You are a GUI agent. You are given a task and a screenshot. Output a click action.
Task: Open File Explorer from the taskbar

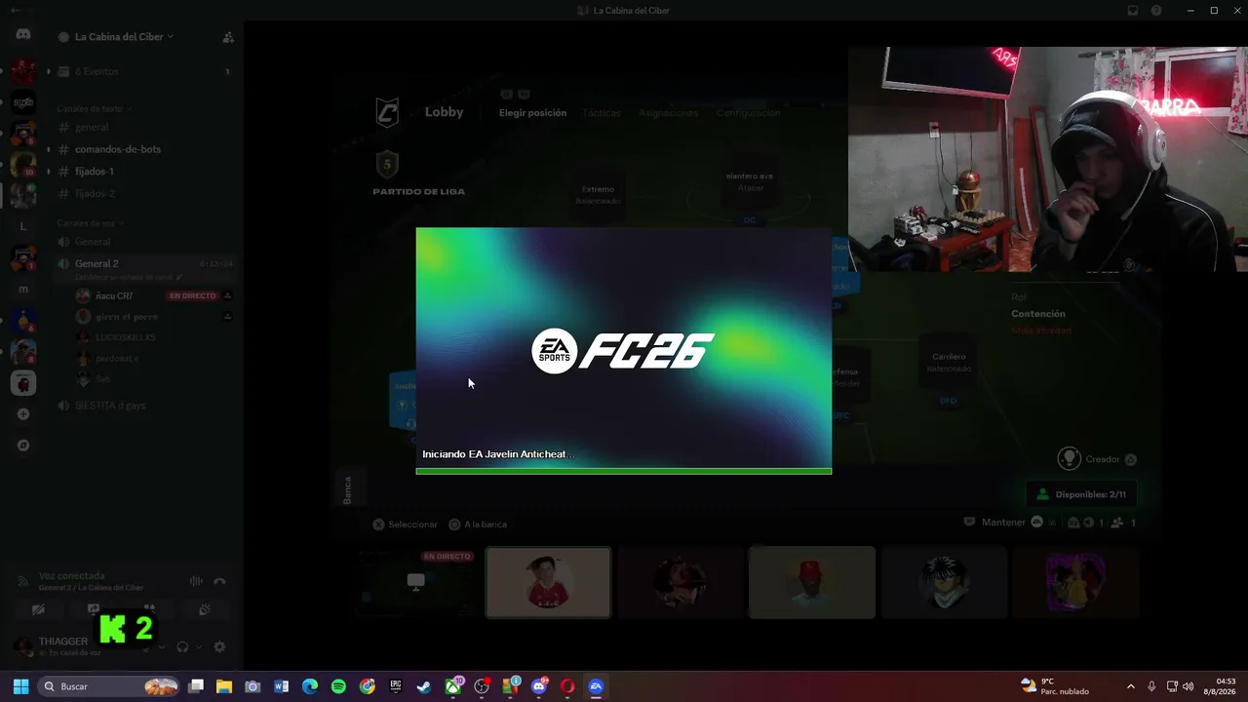pyautogui.click(x=224, y=686)
